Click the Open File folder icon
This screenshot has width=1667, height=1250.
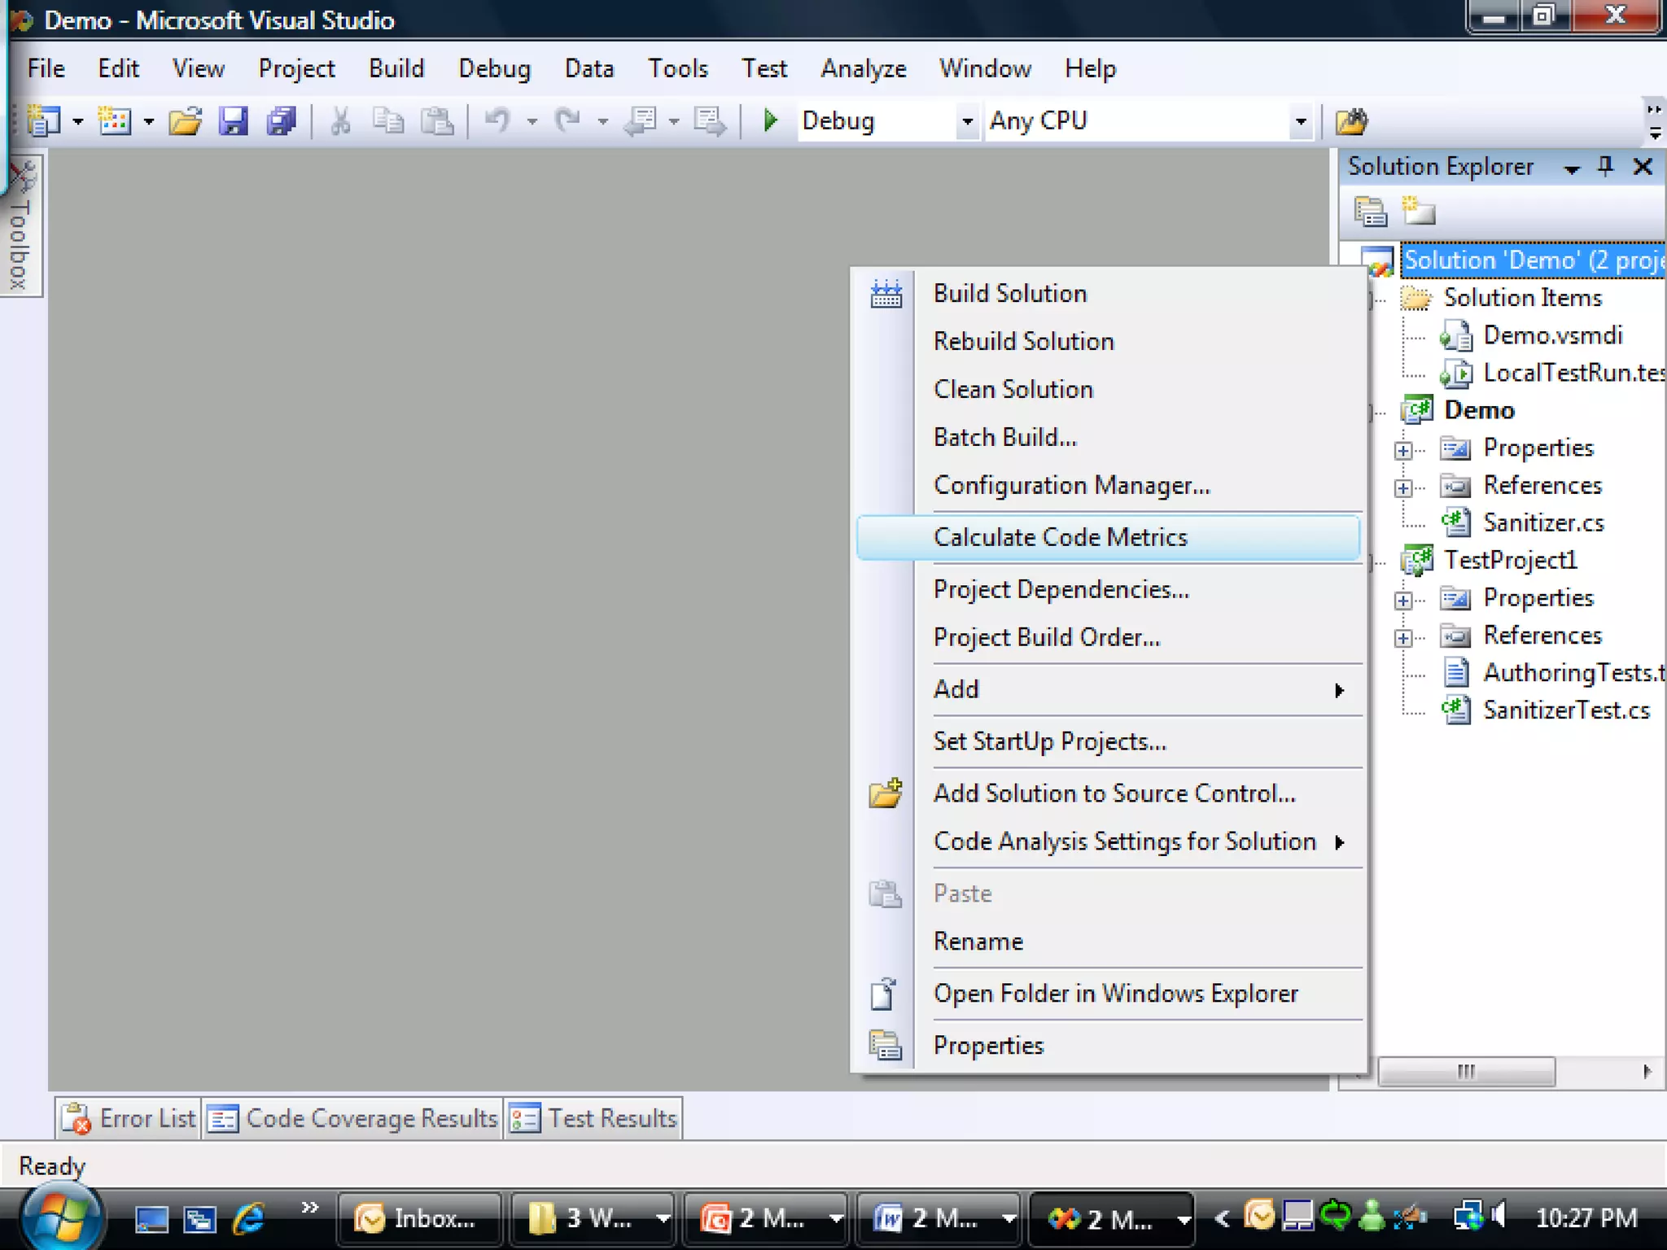point(186,121)
